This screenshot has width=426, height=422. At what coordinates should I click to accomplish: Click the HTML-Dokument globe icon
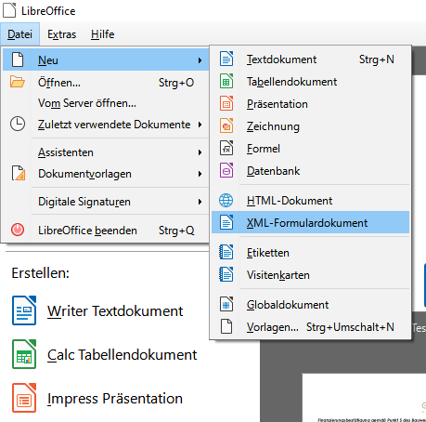pos(226,200)
